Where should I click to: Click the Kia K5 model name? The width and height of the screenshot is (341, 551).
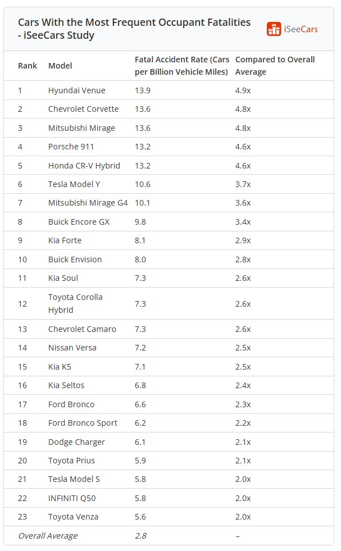[x=60, y=367]
